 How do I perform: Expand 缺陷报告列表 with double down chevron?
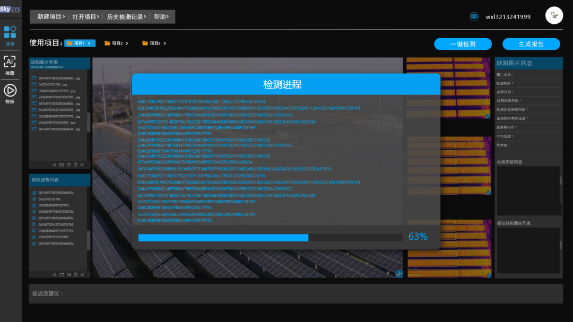point(82,274)
